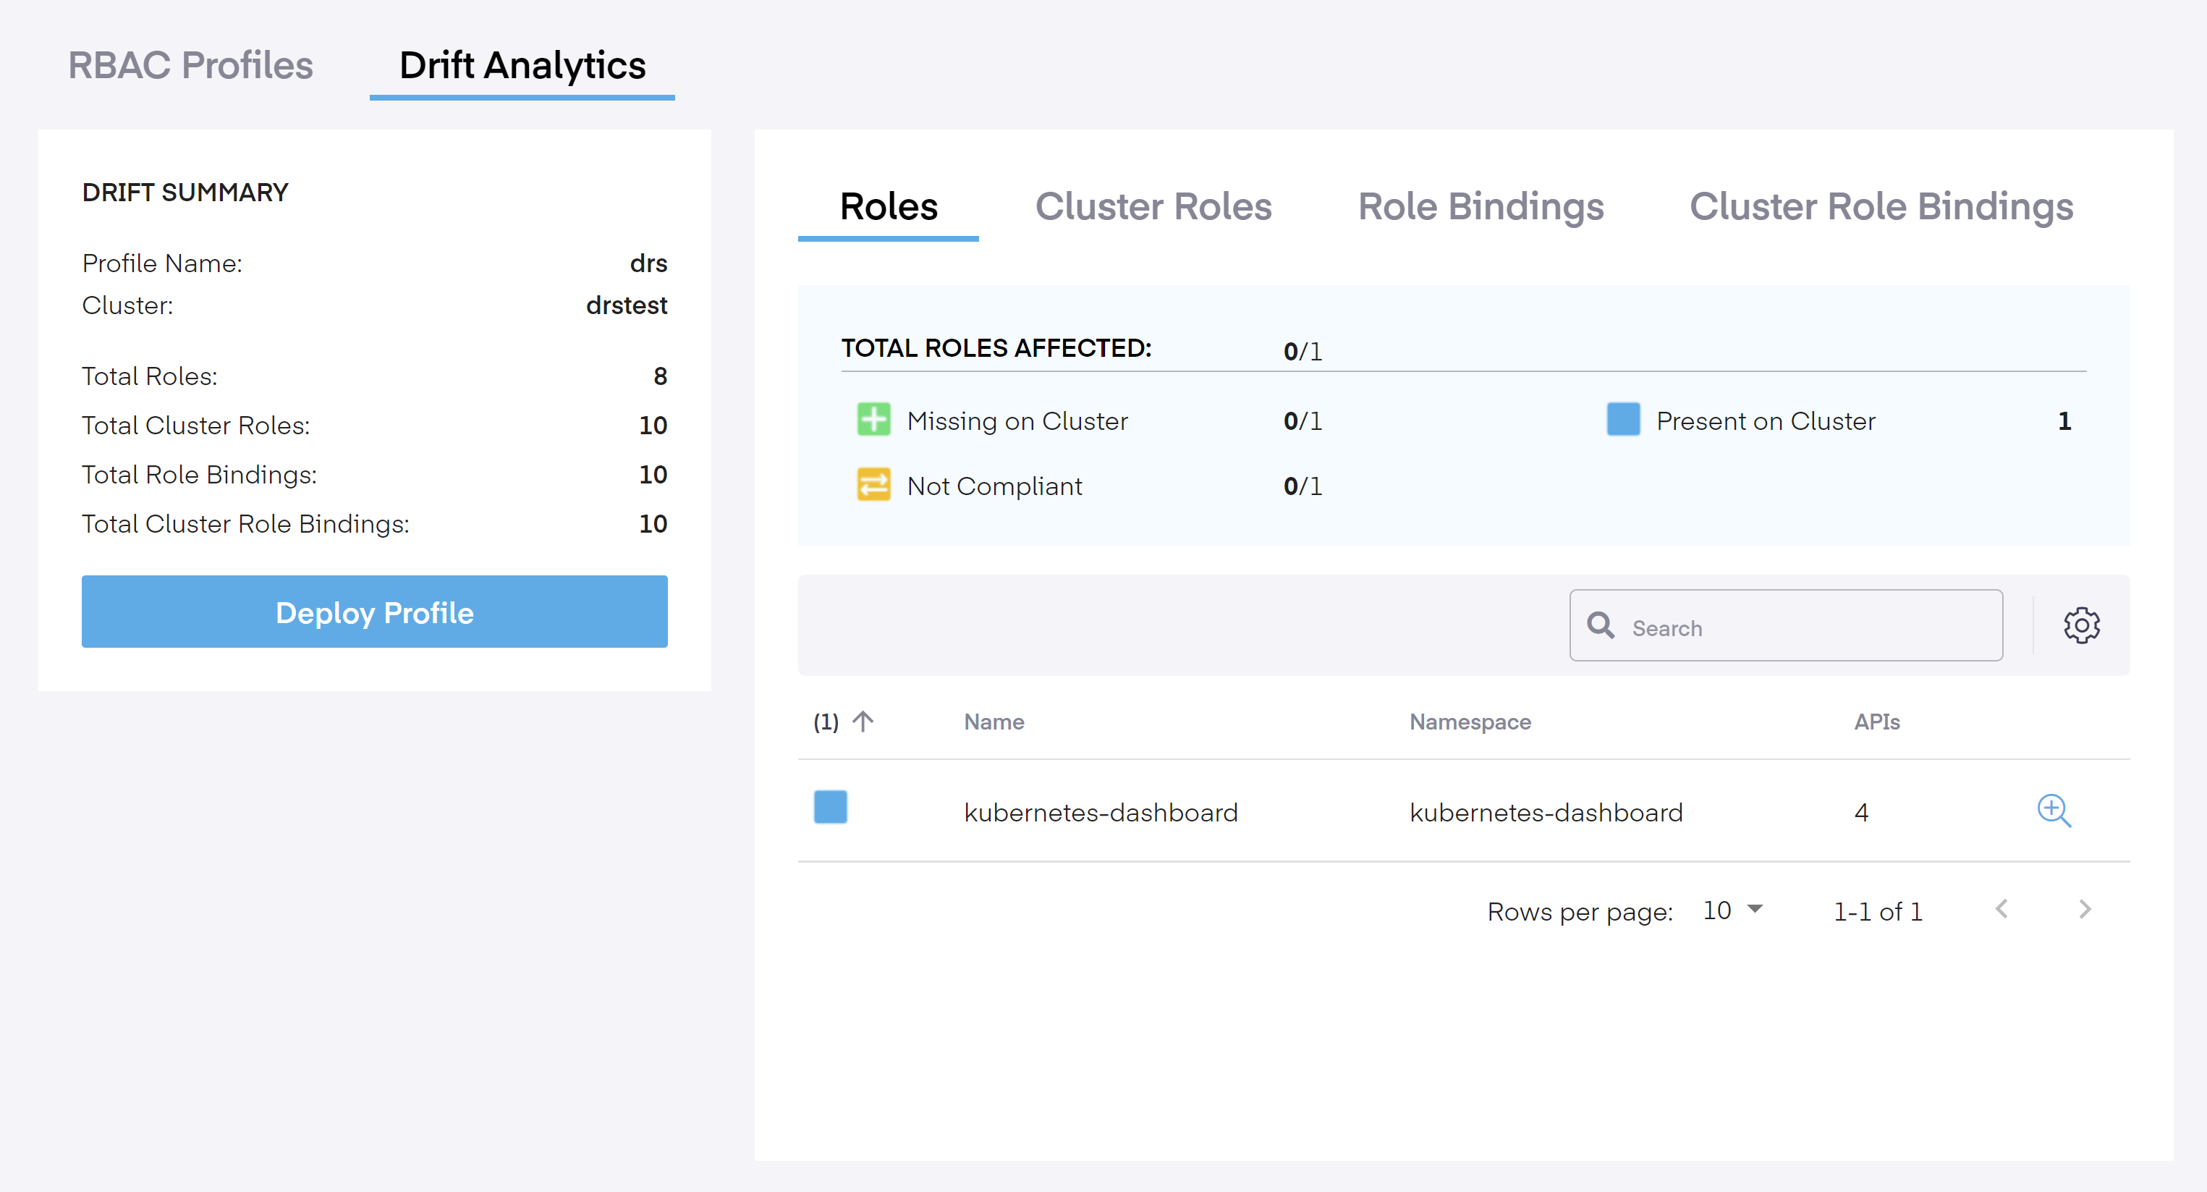Switch to the Role Bindings tab

[1480, 206]
